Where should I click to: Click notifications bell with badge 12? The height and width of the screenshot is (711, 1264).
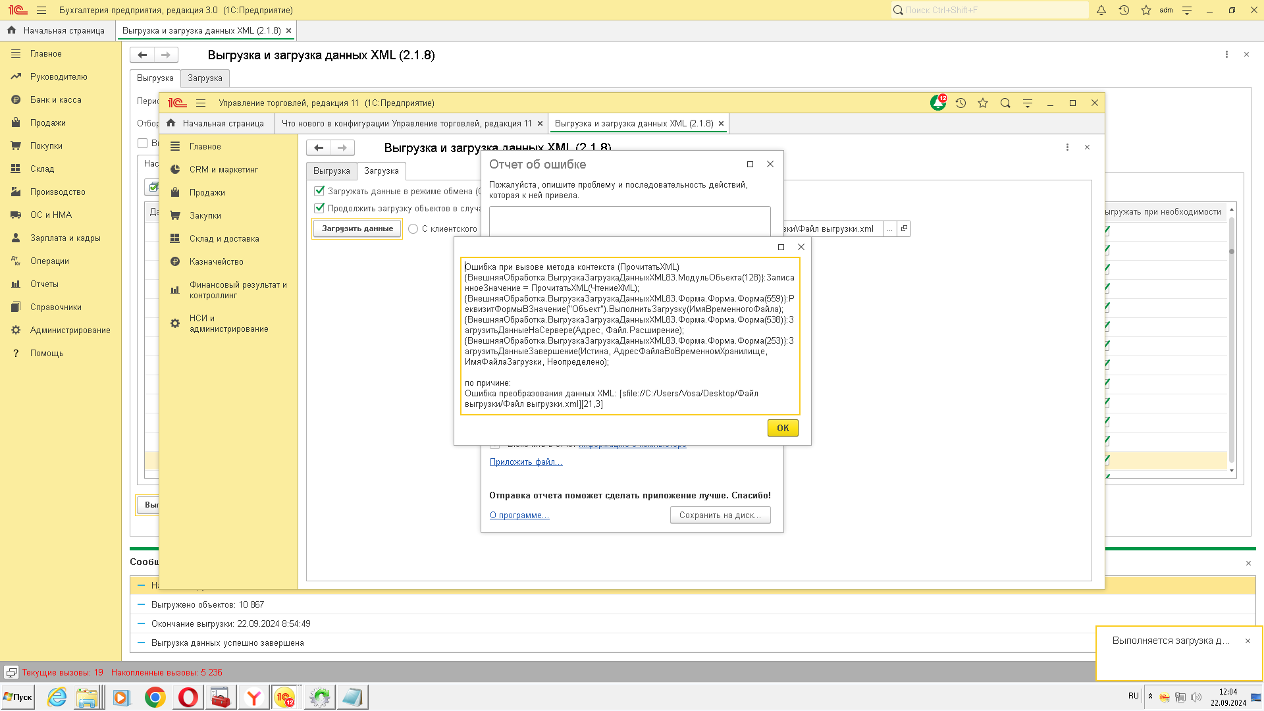[x=938, y=103]
